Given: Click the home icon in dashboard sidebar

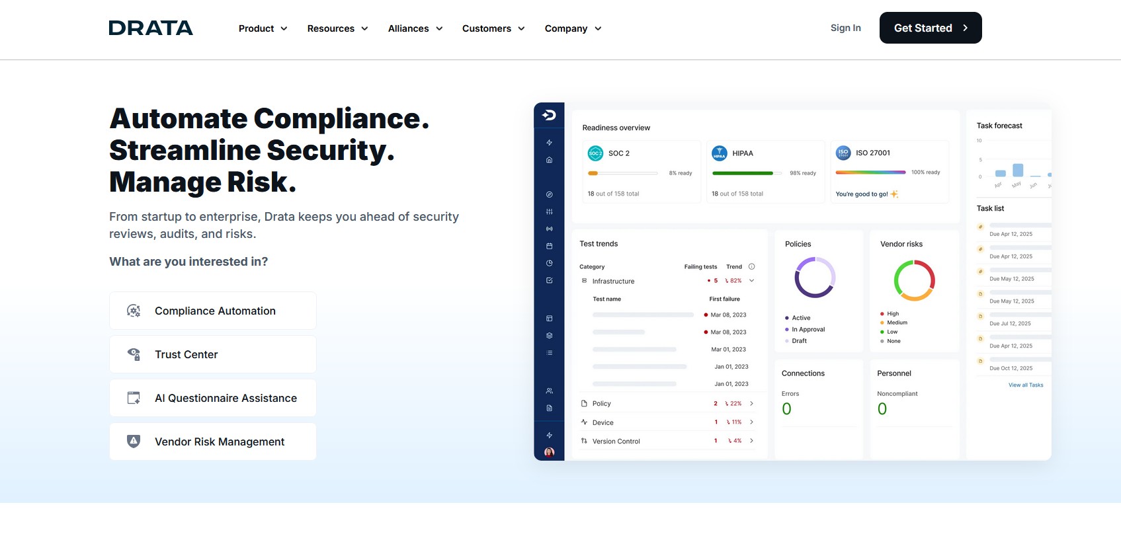Looking at the screenshot, I should (x=549, y=160).
